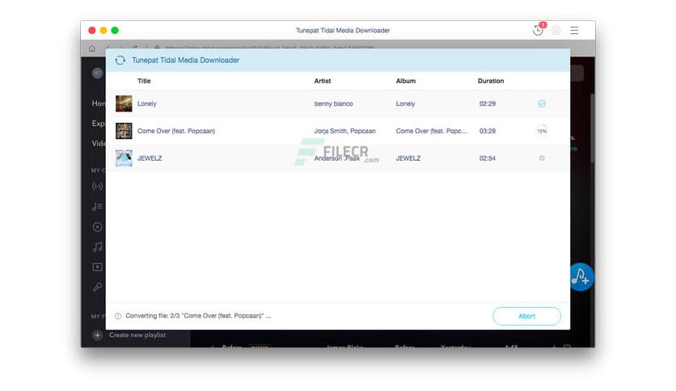Click the plus icon for new playlist
This screenshot has height=391, width=676.
pyautogui.click(x=97, y=335)
